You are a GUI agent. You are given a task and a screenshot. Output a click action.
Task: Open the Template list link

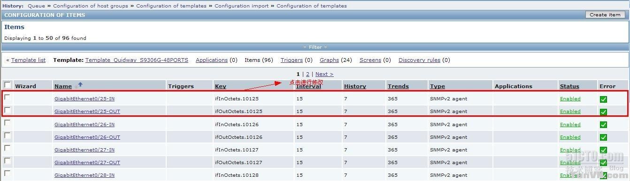click(28, 60)
